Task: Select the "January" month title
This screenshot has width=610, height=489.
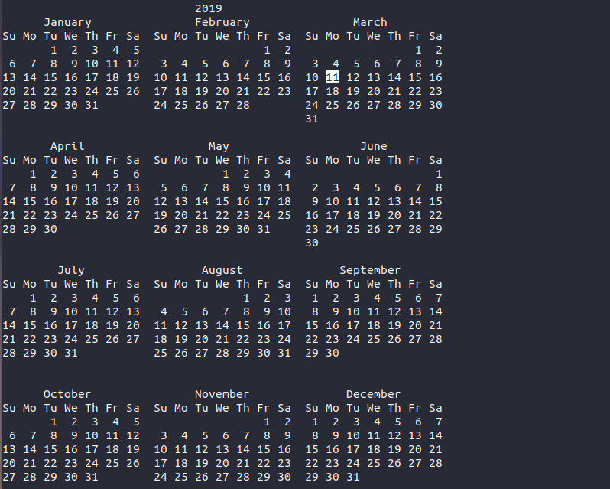Action: coord(68,22)
